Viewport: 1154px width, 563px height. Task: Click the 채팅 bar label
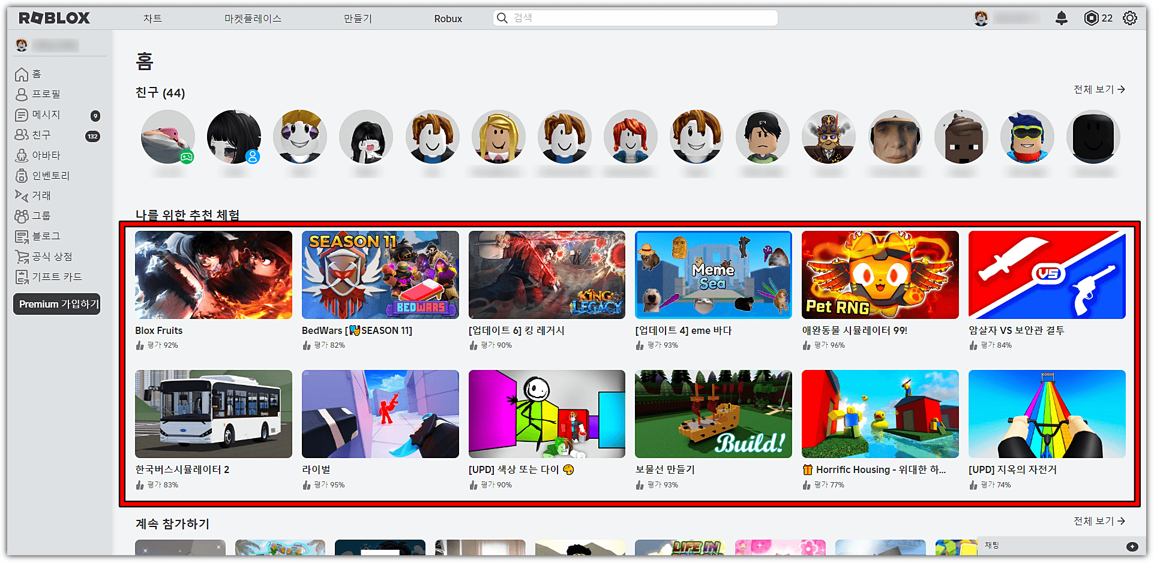pyautogui.click(x=991, y=546)
